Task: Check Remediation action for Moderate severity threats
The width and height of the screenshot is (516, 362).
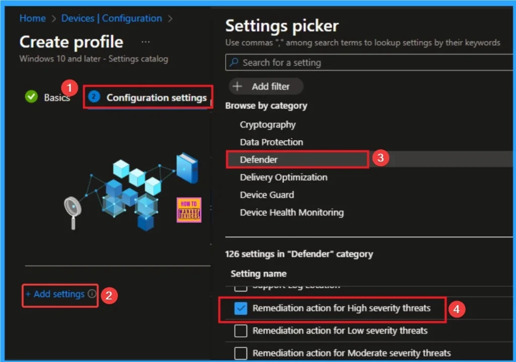Action: [x=240, y=353]
